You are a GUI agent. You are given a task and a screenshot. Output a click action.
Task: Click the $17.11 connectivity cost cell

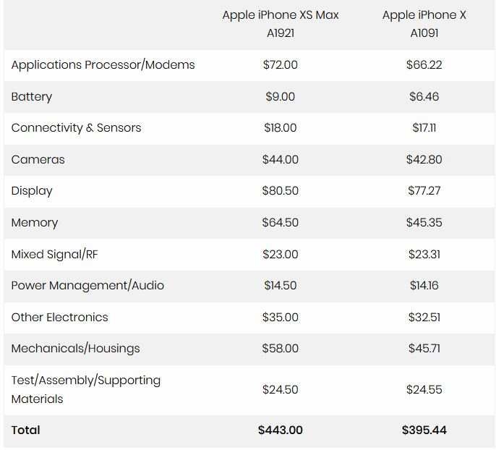tap(424, 128)
